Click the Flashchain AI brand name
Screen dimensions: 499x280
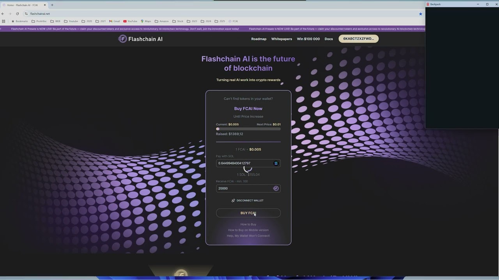[145, 39]
